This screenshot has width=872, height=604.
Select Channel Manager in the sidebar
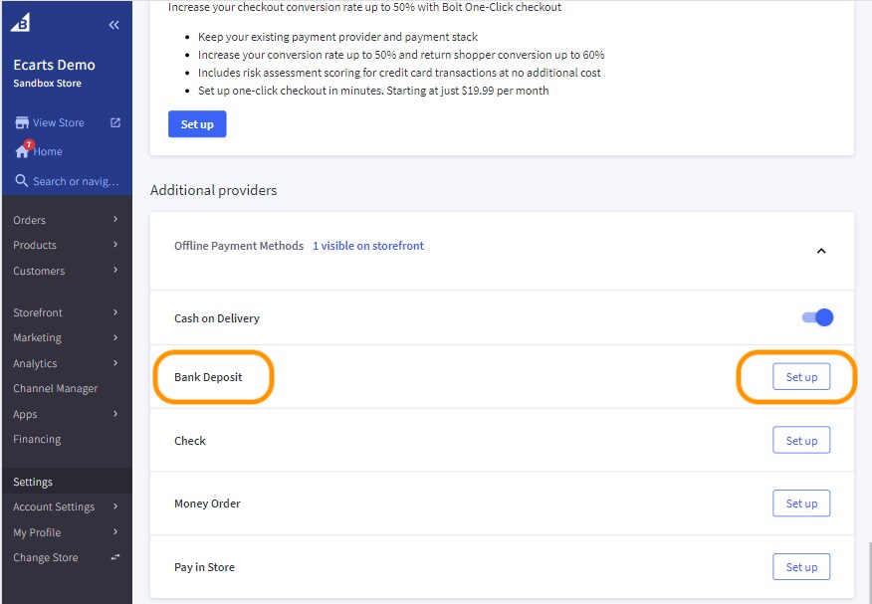point(56,388)
